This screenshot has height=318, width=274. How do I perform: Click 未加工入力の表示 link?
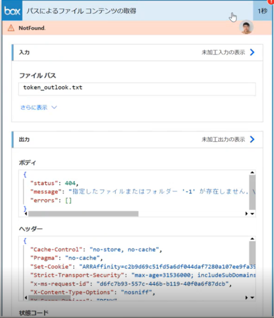coord(223,52)
